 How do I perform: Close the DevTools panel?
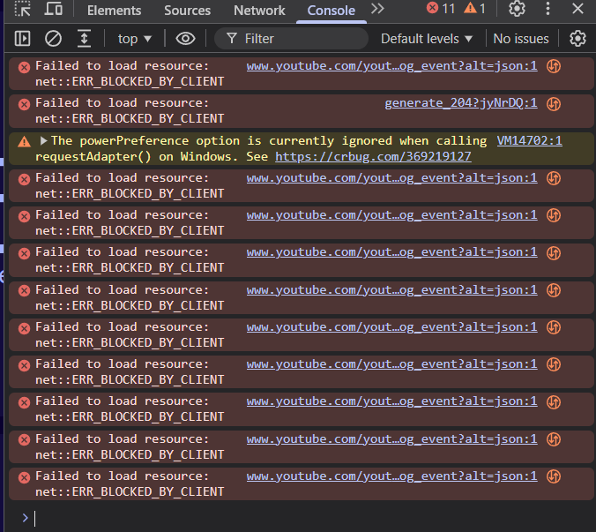[577, 8]
